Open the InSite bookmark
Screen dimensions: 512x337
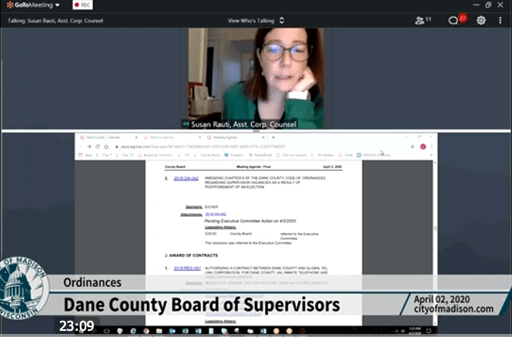coord(346,155)
